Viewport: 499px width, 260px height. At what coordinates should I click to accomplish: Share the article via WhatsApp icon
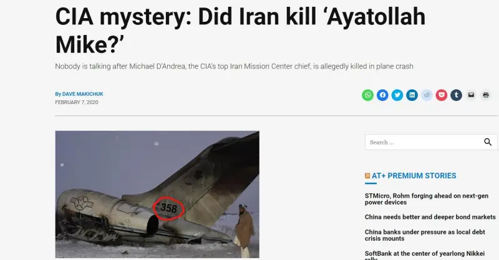tap(367, 95)
